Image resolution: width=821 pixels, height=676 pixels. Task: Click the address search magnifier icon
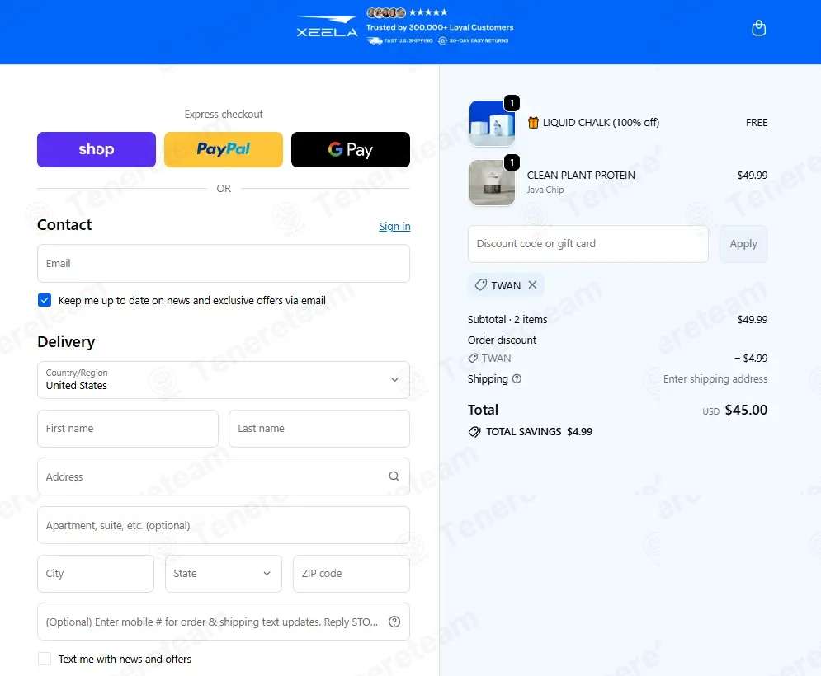(x=394, y=476)
